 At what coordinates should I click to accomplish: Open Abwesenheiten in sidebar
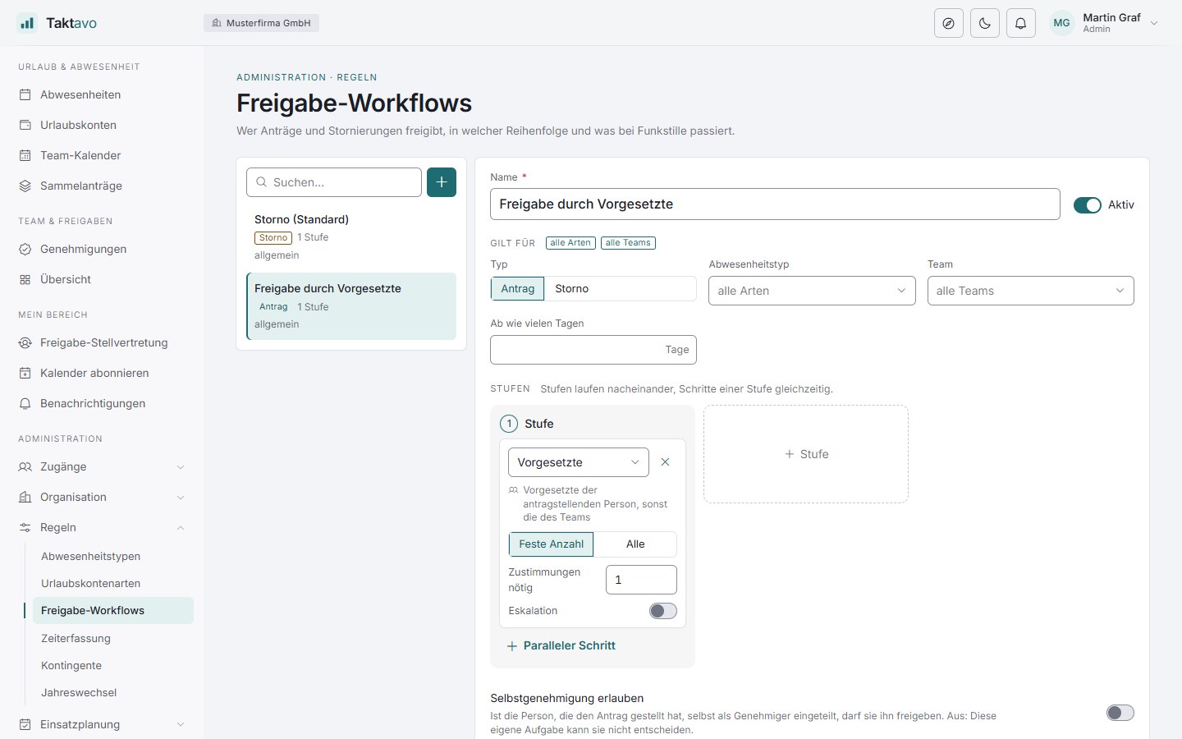tap(102, 94)
